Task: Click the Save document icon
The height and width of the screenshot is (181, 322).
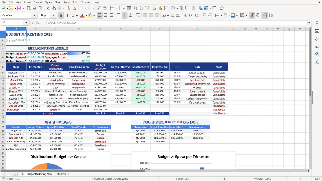Action: [19, 8]
